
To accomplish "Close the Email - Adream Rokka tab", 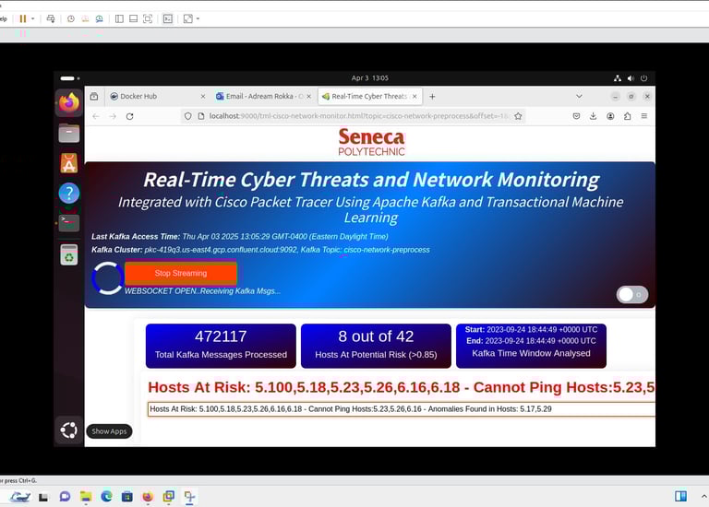I will pyautogui.click(x=309, y=96).
